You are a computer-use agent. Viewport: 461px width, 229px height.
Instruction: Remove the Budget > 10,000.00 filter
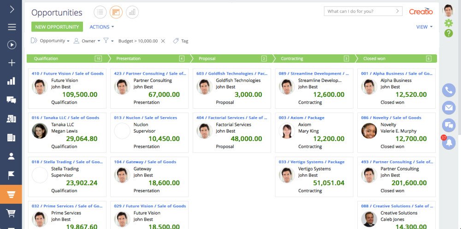coord(163,41)
